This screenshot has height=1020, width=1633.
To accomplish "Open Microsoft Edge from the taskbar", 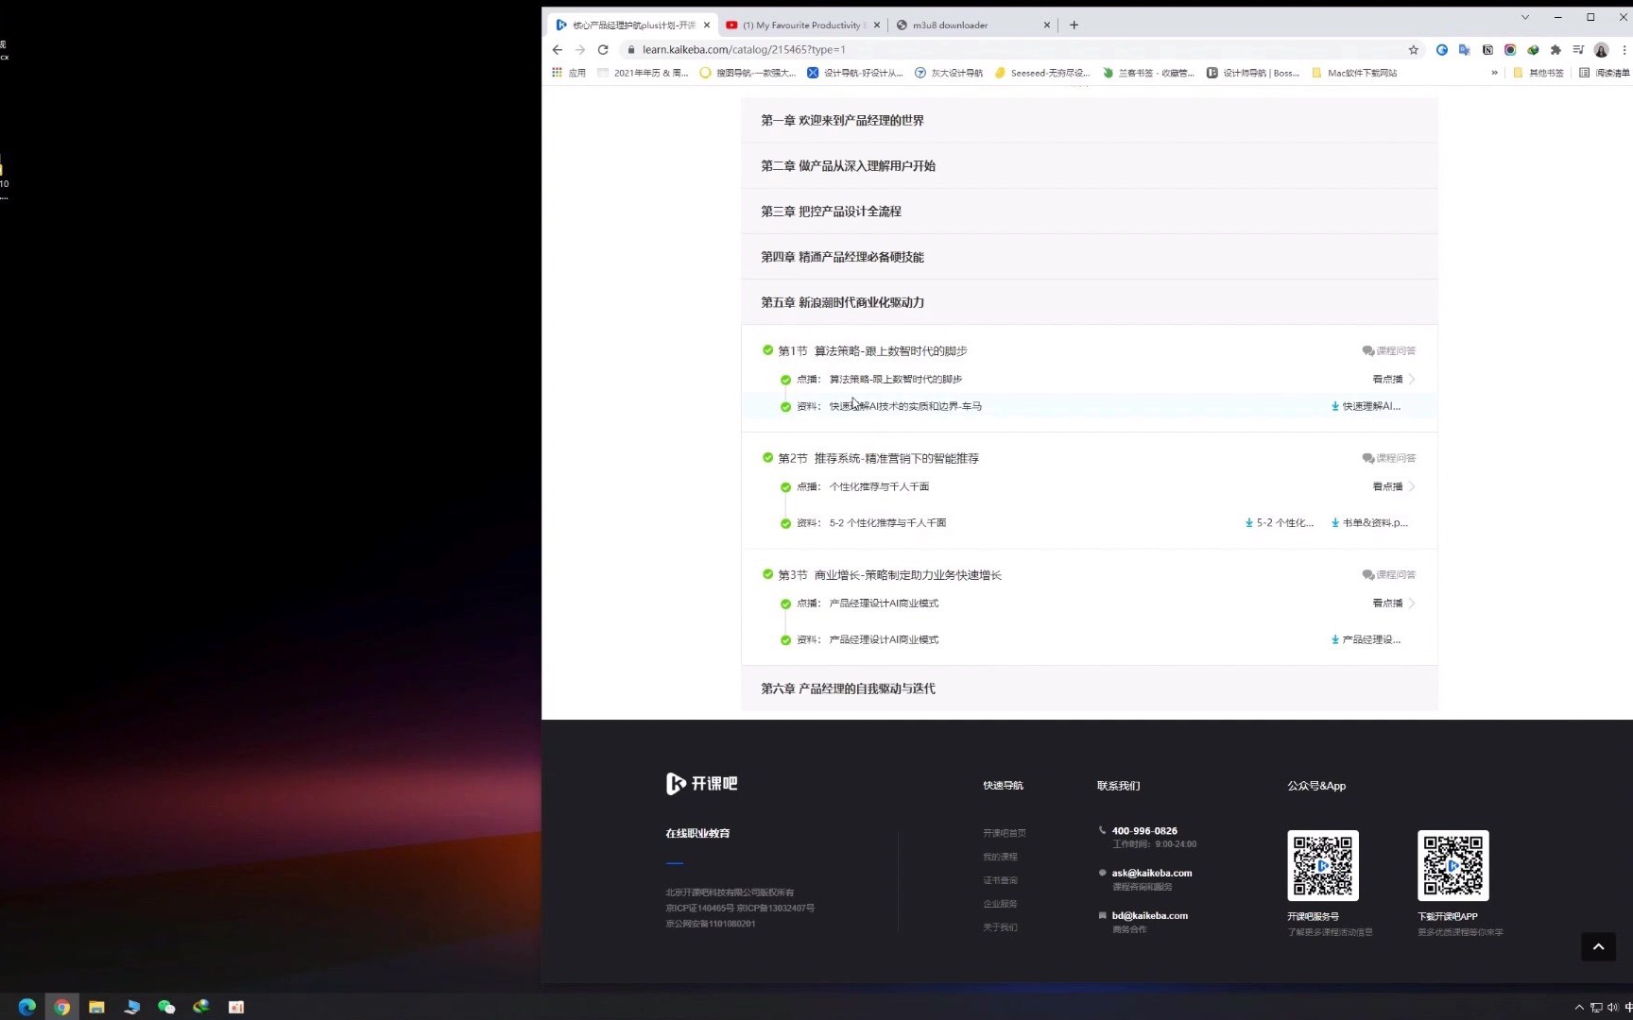I will click(27, 1007).
